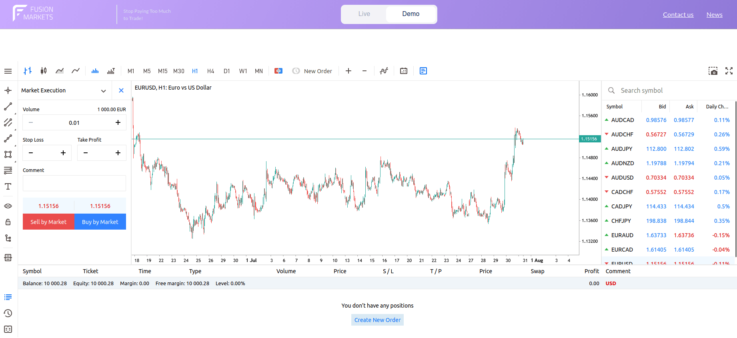The height and width of the screenshot is (338, 737).
Task: Increase the Stop Loss value
Action: (x=63, y=153)
